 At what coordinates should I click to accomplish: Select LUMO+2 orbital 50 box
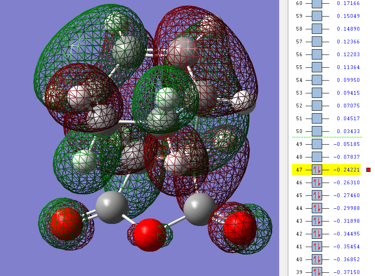coord(317,131)
